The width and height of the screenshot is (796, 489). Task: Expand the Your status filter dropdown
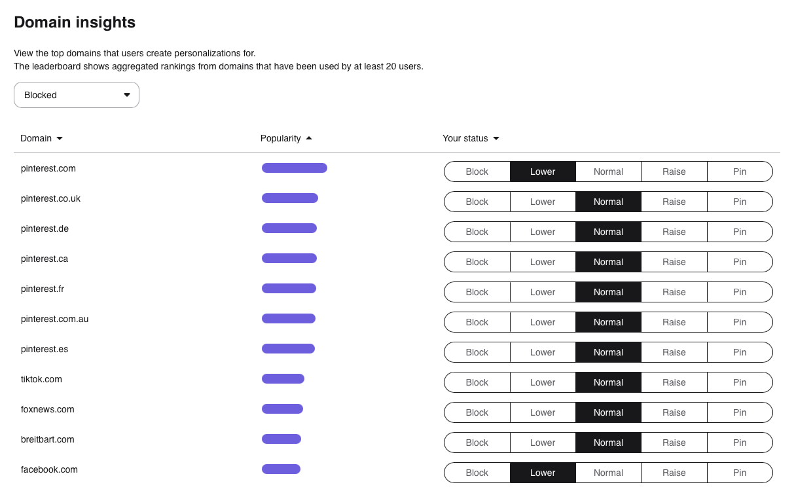click(471, 138)
